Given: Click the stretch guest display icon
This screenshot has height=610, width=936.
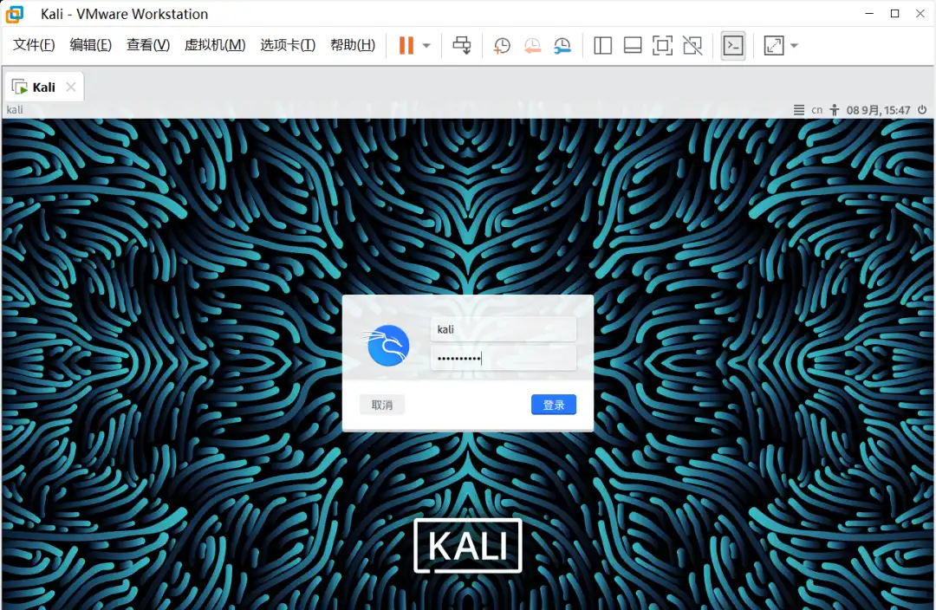Looking at the screenshot, I should 773,46.
